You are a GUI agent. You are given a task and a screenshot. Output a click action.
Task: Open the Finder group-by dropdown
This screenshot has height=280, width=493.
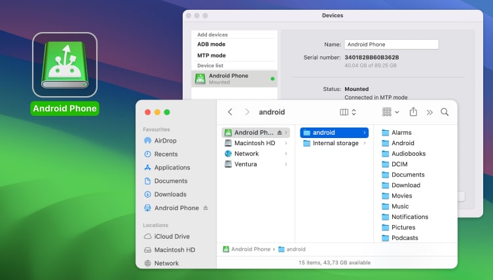tap(390, 112)
